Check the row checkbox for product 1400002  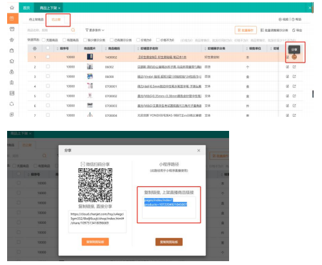click(48, 57)
